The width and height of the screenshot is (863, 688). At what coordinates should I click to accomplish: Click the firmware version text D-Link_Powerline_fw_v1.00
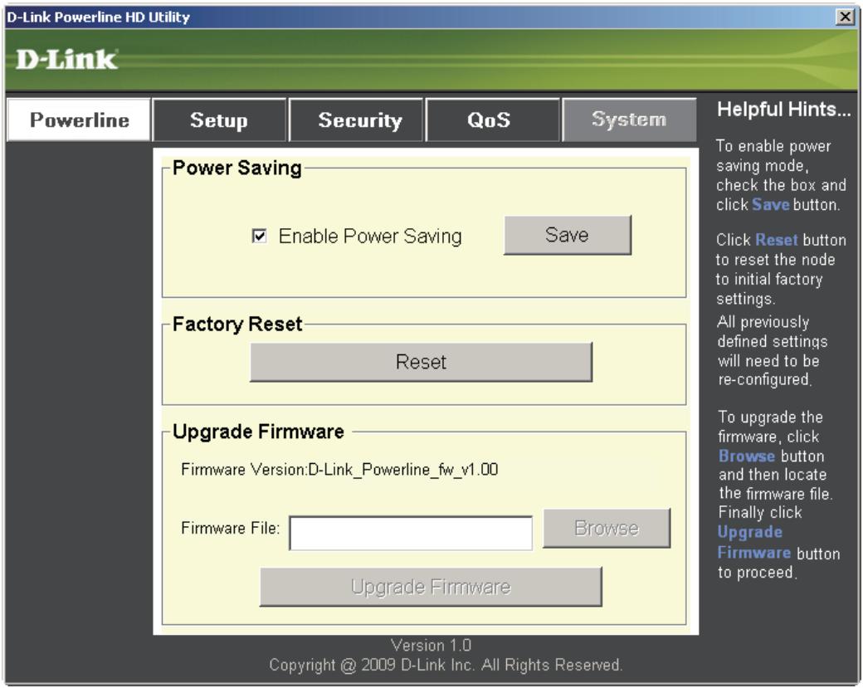point(403,470)
